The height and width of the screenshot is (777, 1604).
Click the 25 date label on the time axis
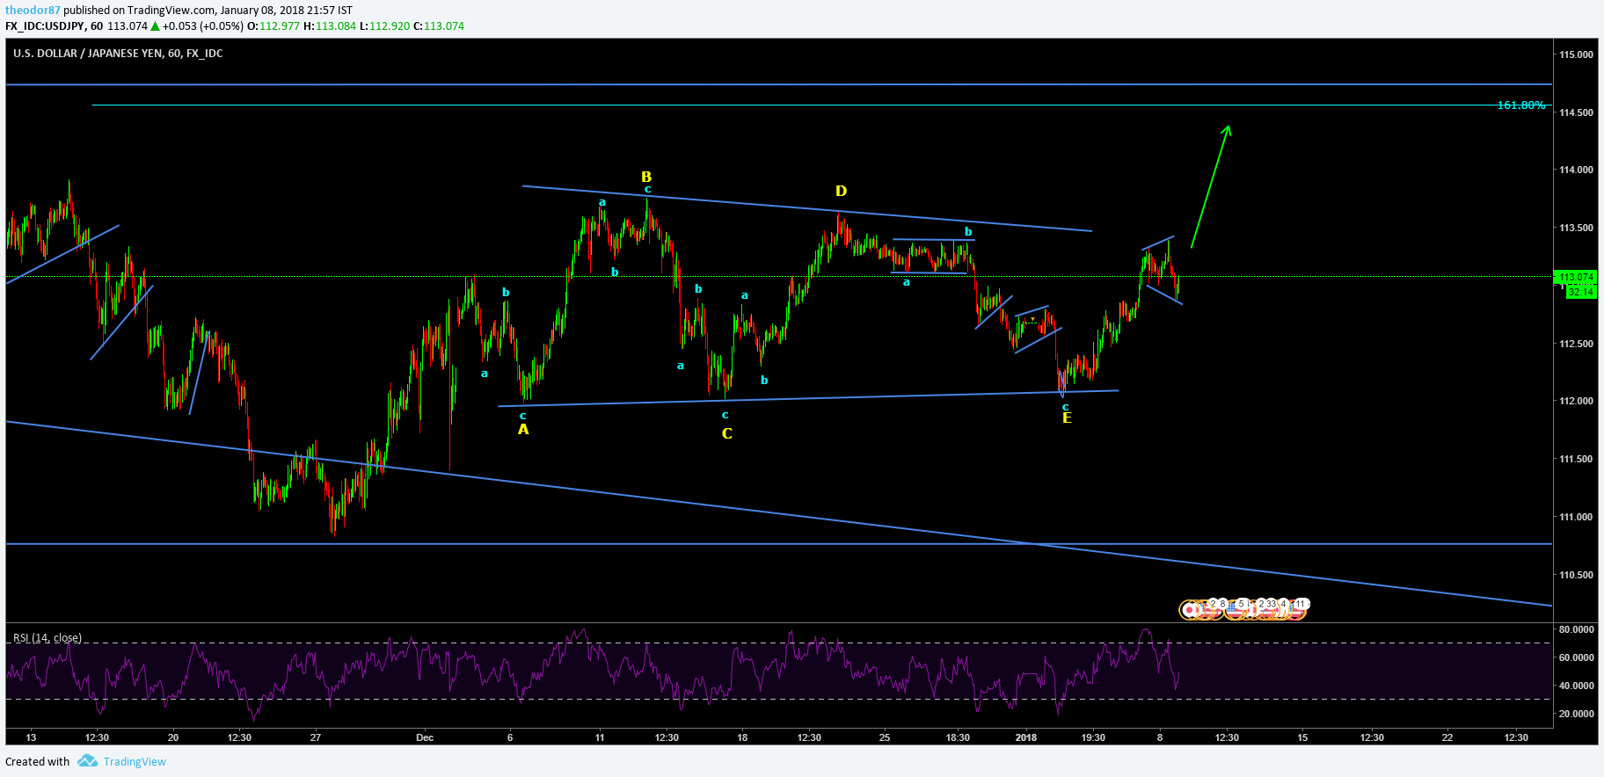[885, 737]
